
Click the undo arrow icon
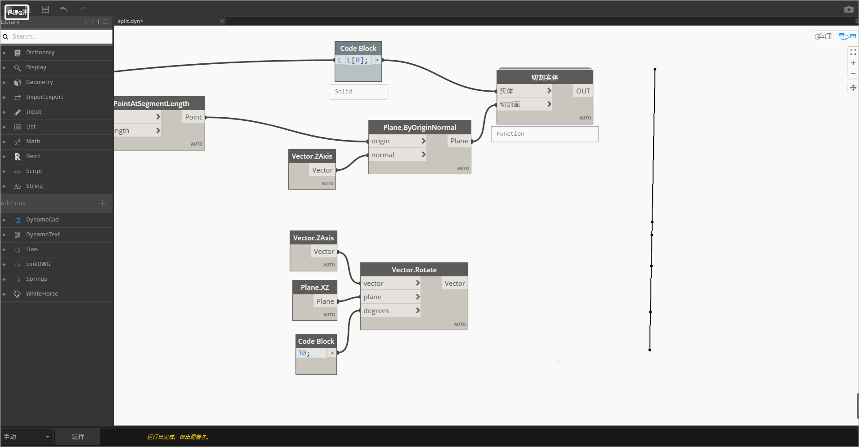[64, 9]
